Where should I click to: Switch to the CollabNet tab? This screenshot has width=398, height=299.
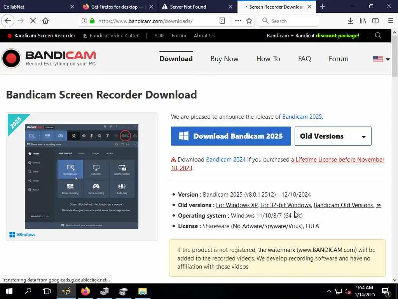click(x=35, y=7)
